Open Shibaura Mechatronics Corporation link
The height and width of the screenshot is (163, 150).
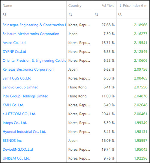tap(31, 34)
